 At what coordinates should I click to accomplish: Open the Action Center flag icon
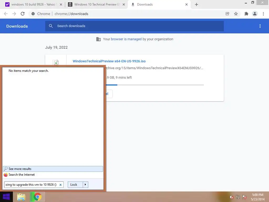(244, 197)
